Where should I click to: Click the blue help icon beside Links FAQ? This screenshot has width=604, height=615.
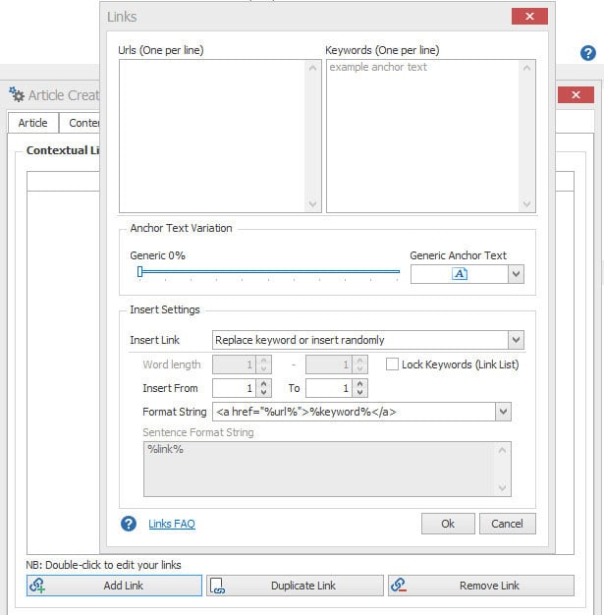129,524
